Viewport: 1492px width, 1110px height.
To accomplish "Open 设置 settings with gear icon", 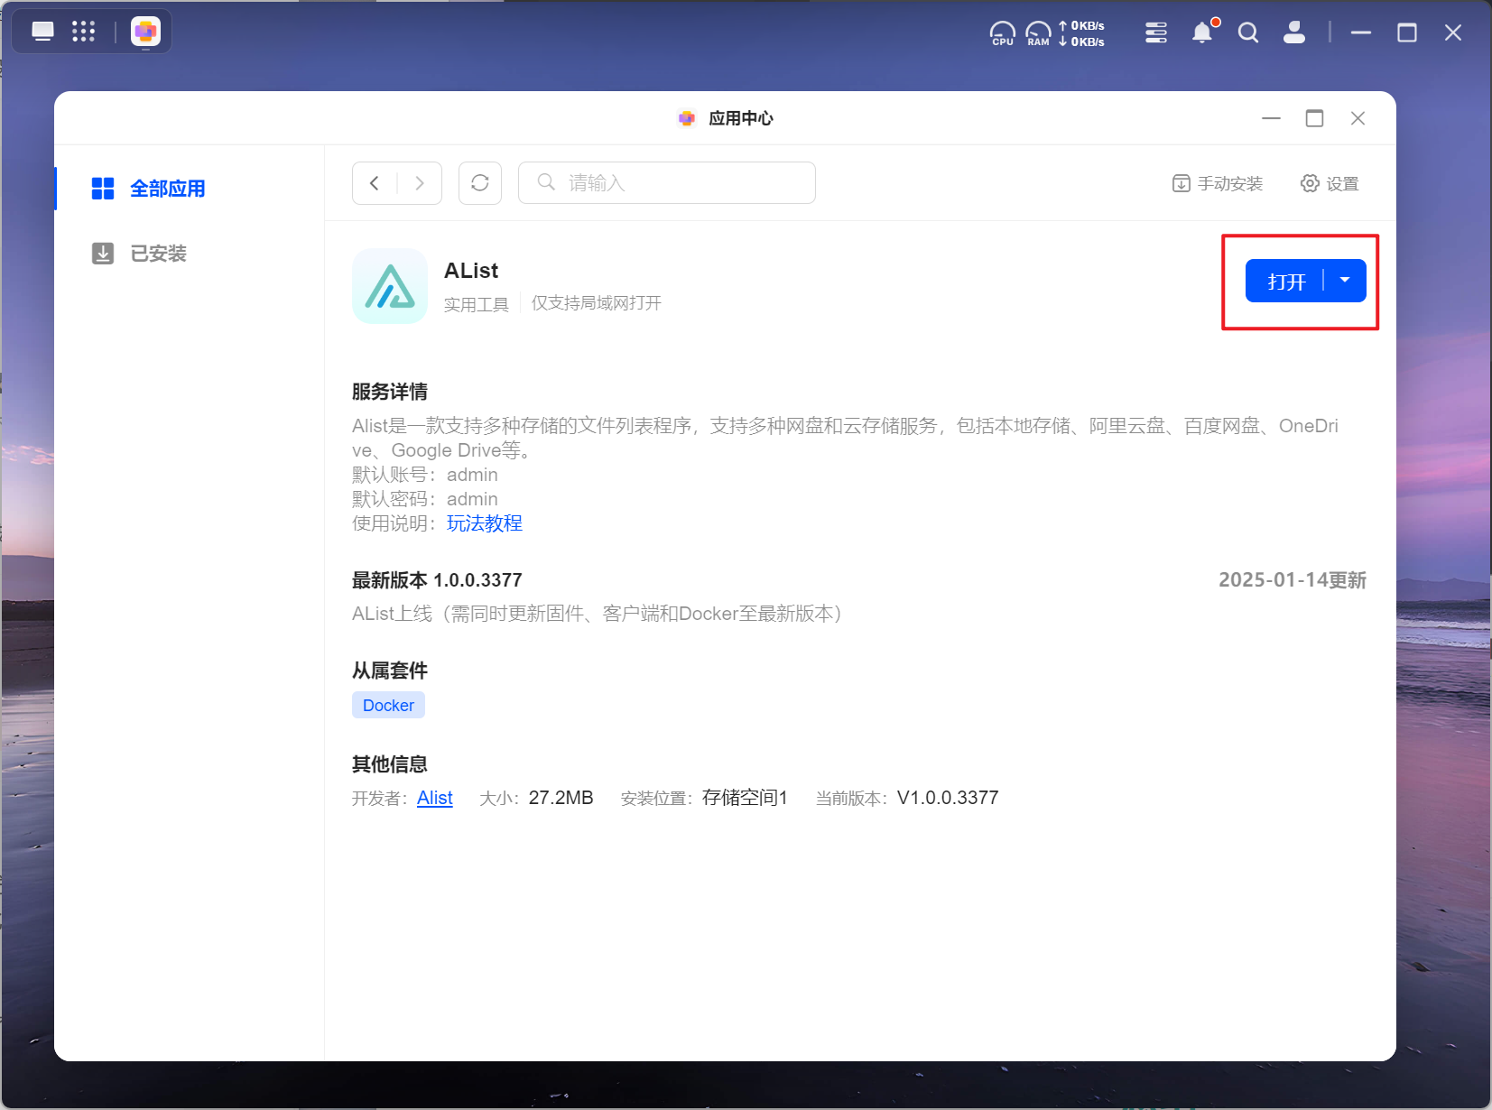I will point(1330,184).
